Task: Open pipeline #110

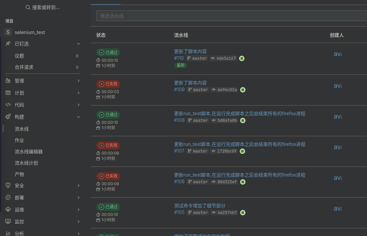Action: [x=179, y=58]
